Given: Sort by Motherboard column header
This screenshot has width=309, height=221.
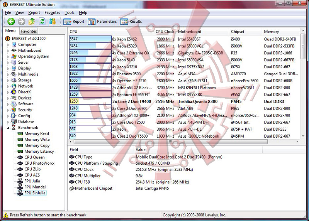Looking at the screenshot, I should tap(202, 32).
